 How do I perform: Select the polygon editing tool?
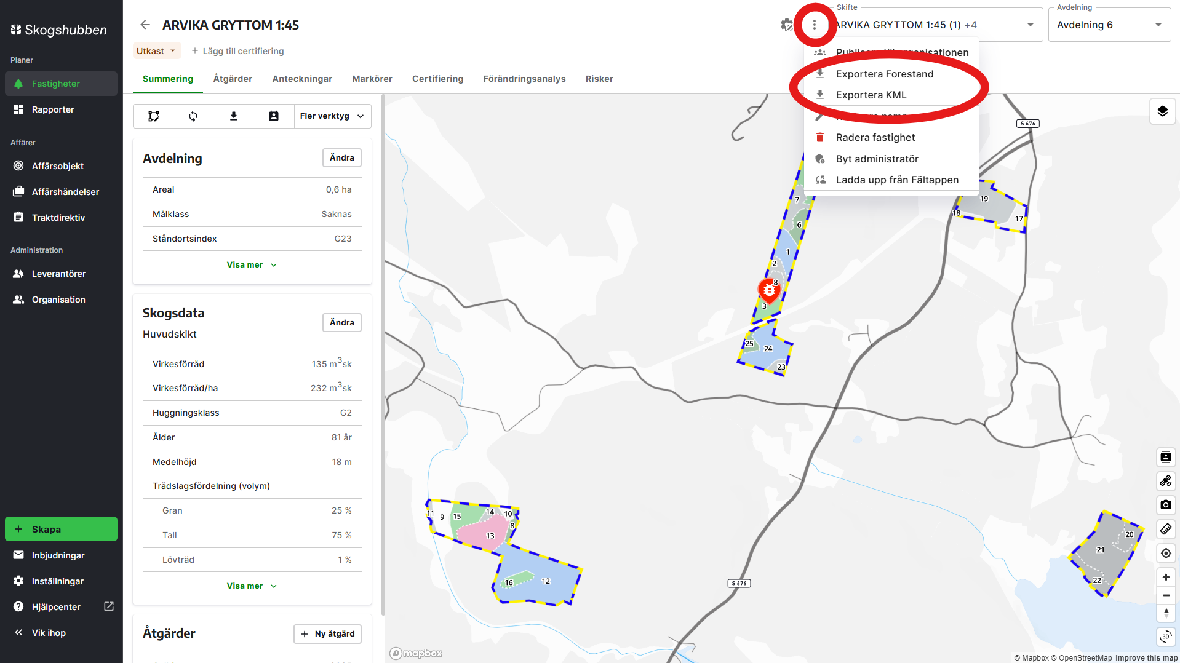tap(153, 116)
